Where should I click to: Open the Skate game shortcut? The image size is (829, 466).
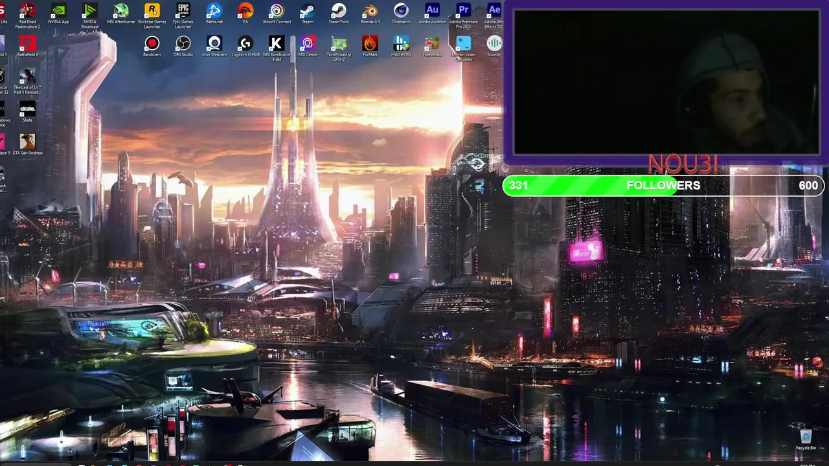(27, 111)
